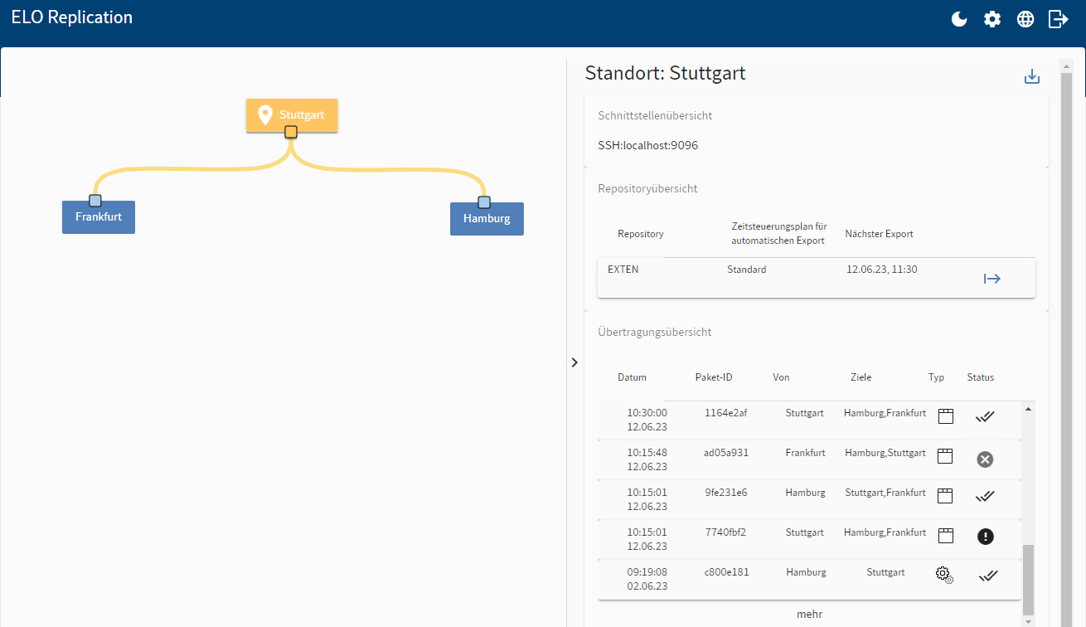Click the Ziele column header

(861, 377)
